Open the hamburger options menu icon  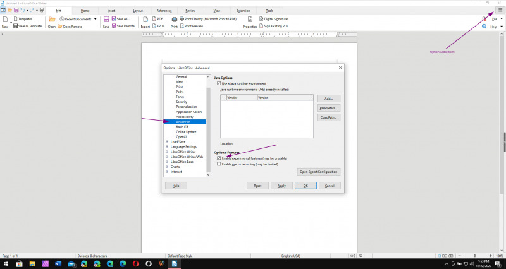coord(500,11)
